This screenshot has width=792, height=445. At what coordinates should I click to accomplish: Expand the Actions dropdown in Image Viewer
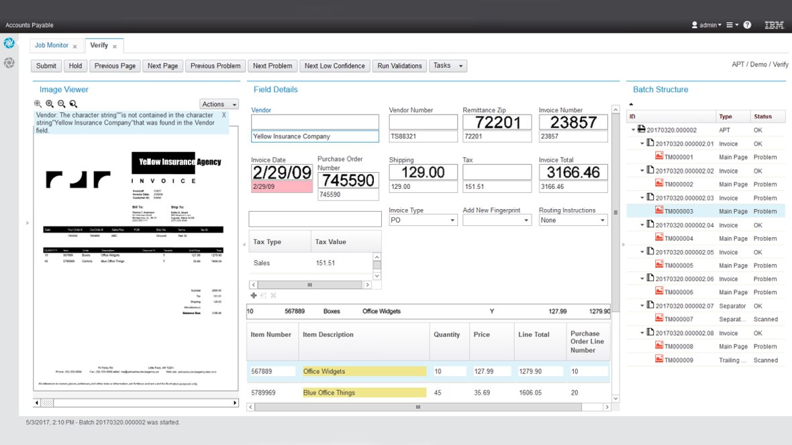[219, 104]
